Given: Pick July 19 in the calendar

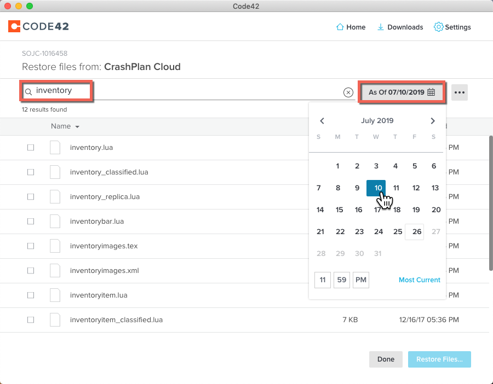Looking at the screenshot, I should pyautogui.click(x=416, y=210).
